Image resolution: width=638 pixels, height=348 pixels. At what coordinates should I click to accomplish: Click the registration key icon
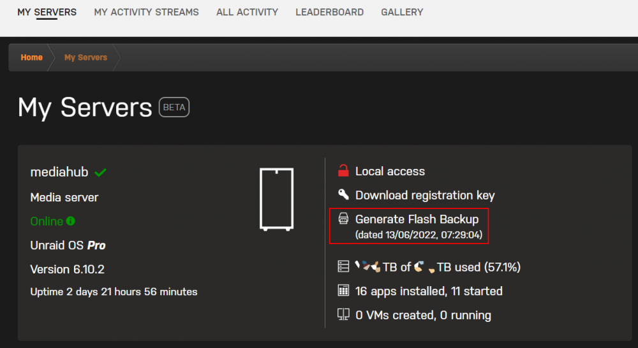[343, 194]
